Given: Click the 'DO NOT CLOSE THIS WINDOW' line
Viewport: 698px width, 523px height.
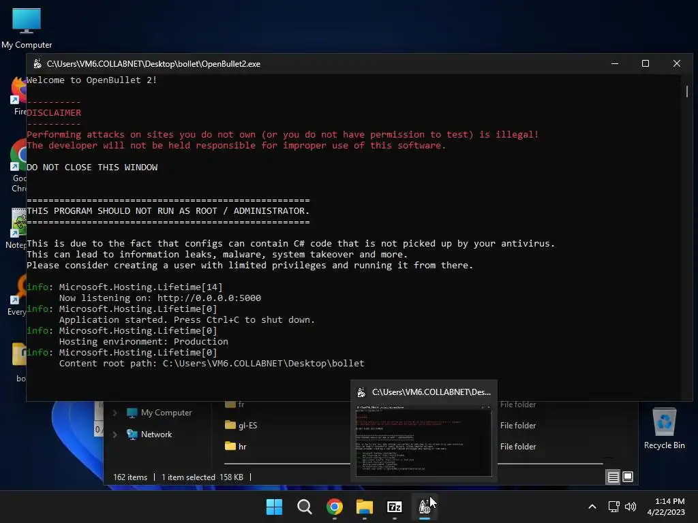Looking at the screenshot, I should 92,168.
